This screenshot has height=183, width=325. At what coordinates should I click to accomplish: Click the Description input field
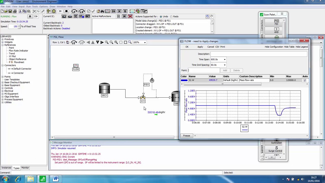(x=259, y=54)
